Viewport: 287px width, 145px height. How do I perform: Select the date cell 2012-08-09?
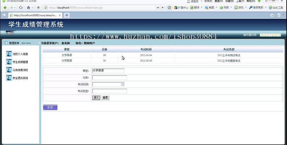[x=146, y=61]
